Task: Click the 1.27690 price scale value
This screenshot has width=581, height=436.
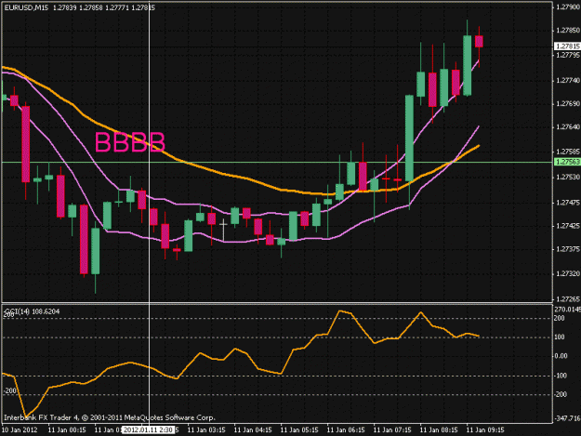Action: tap(568, 104)
